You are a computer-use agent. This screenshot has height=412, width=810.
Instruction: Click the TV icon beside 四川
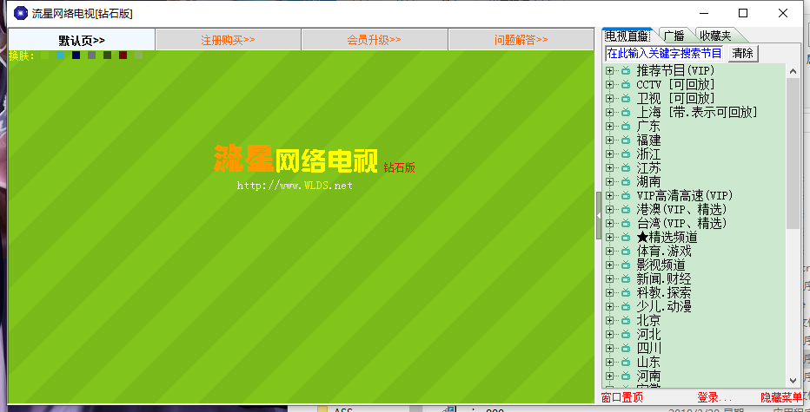626,348
